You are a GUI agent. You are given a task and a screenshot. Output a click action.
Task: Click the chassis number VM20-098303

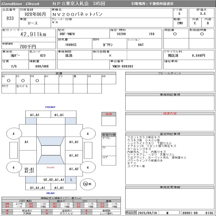pyautogui.click(x=123, y=66)
